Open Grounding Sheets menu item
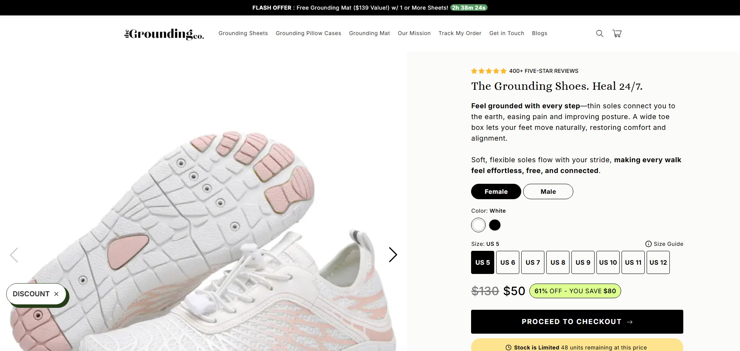Image resolution: width=740 pixels, height=351 pixels. click(x=243, y=33)
